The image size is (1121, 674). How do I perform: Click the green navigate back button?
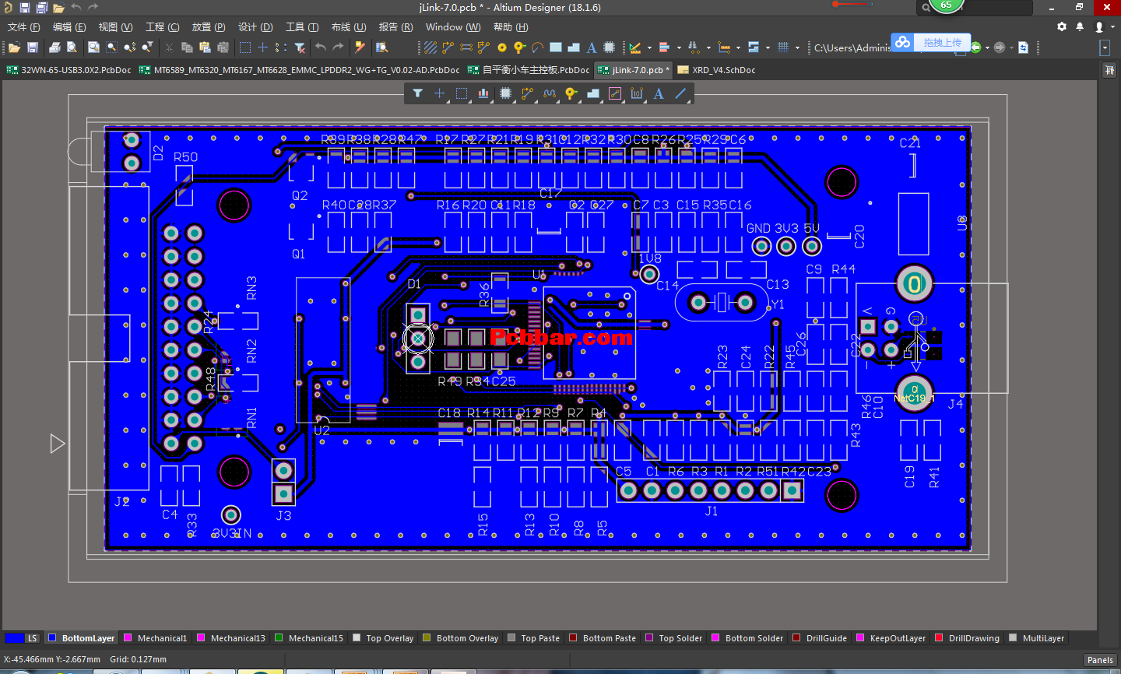[976, 47]
